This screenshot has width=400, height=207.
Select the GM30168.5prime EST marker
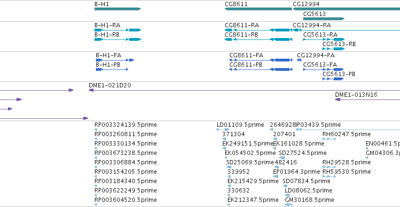[x=289, y=205]
